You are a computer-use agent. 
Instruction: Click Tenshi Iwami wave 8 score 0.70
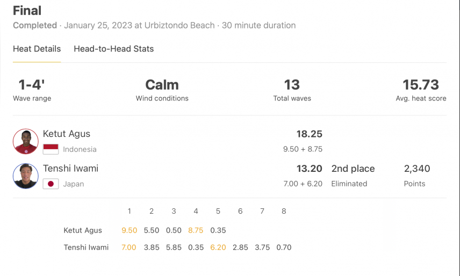[284, 248]
